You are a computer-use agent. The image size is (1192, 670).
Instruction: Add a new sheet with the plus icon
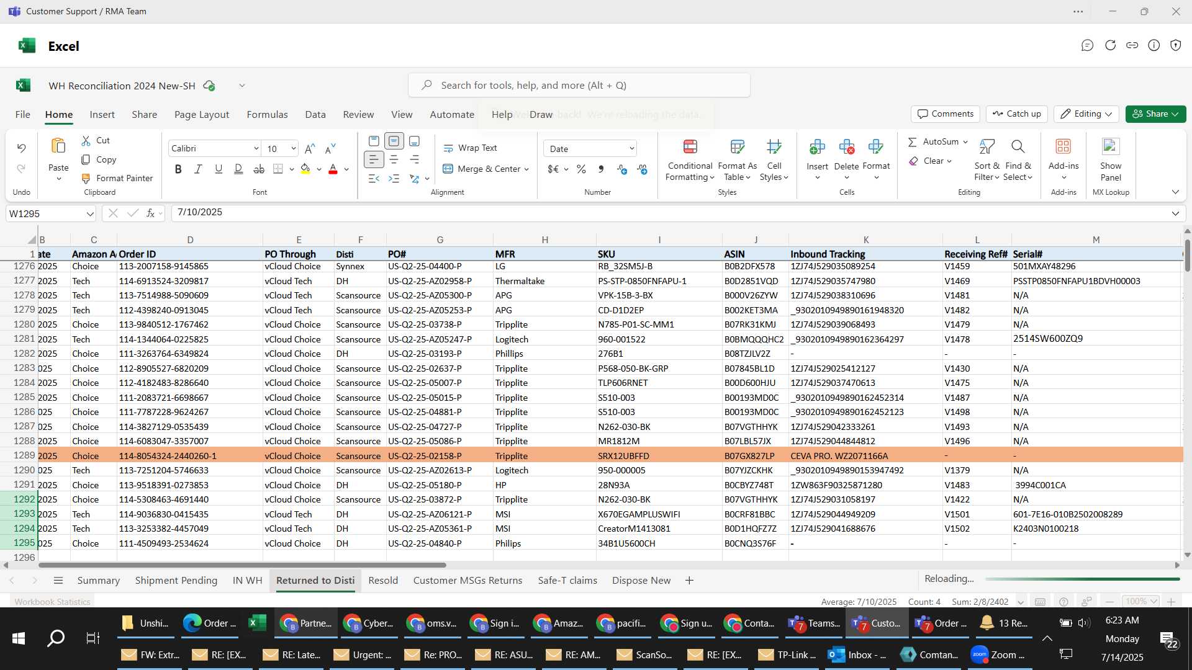coord(689,581)
